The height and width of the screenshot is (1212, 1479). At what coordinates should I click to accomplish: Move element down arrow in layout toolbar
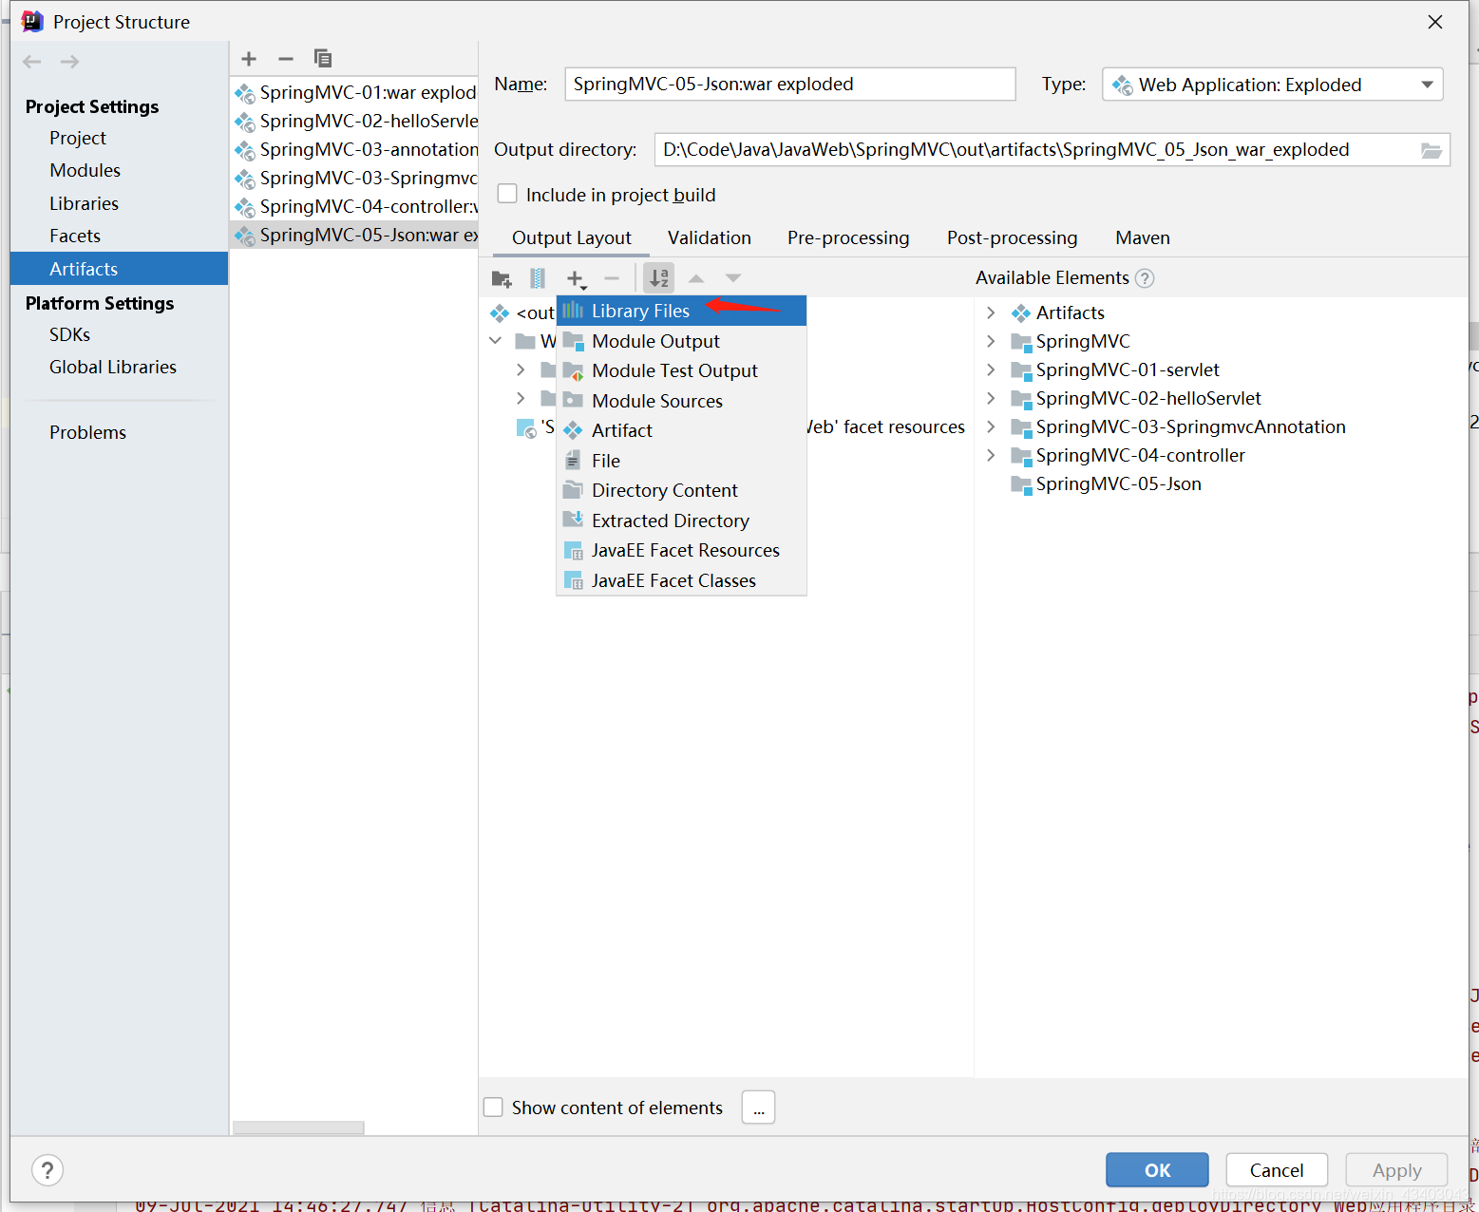tap(733, 278)
